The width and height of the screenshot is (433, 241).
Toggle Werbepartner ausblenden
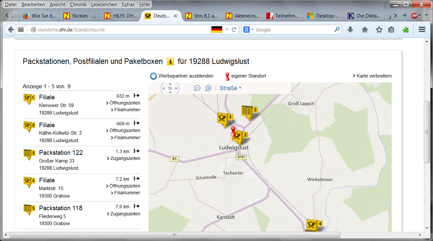(182, 76)
